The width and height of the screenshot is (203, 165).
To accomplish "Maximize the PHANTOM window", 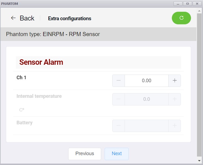I will (187, 4).
